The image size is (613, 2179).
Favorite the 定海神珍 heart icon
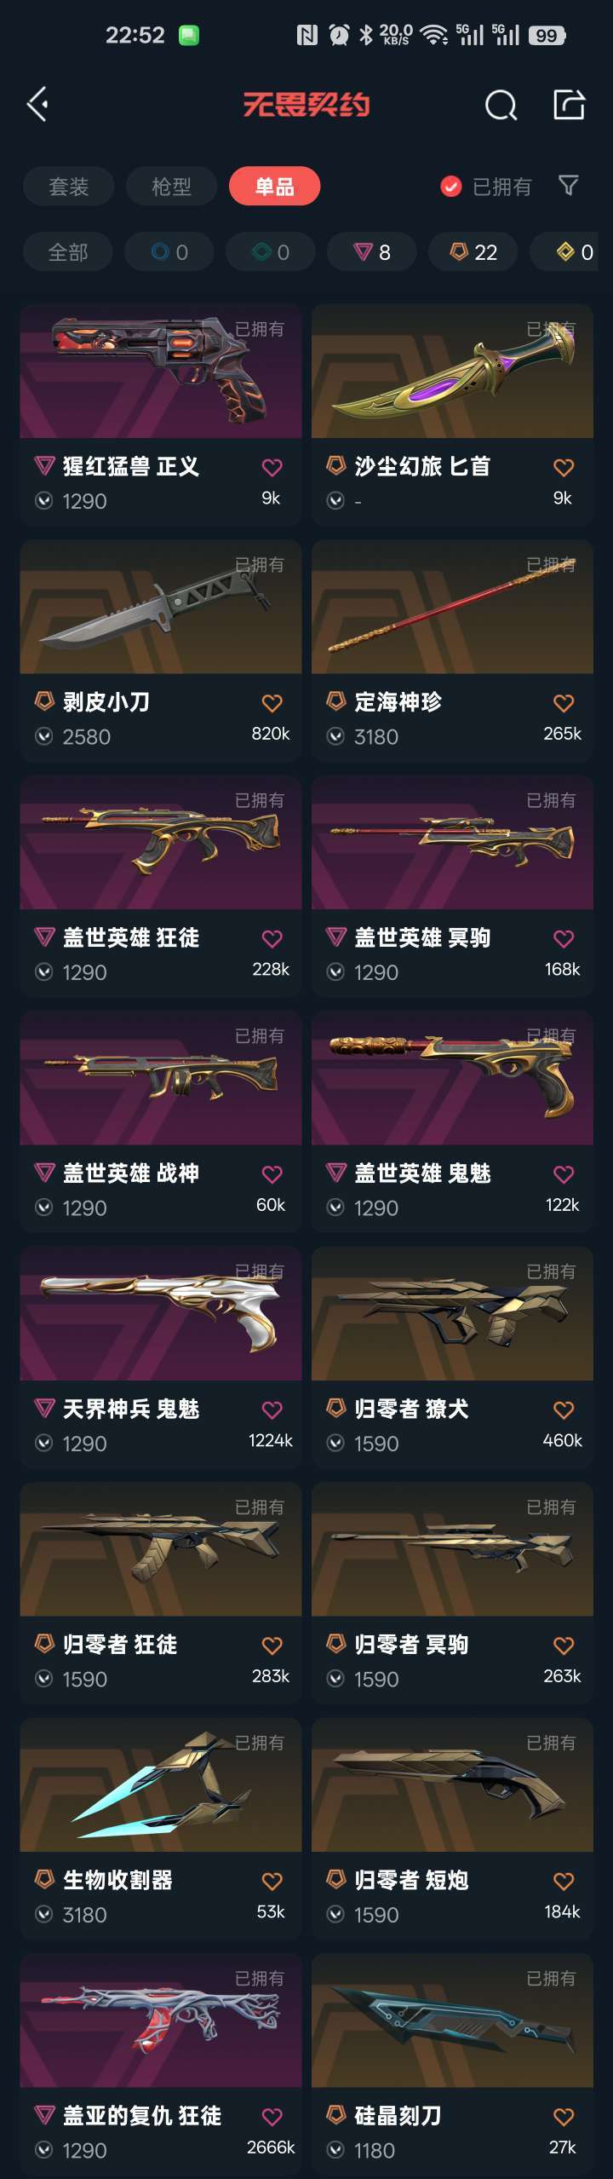564,703
